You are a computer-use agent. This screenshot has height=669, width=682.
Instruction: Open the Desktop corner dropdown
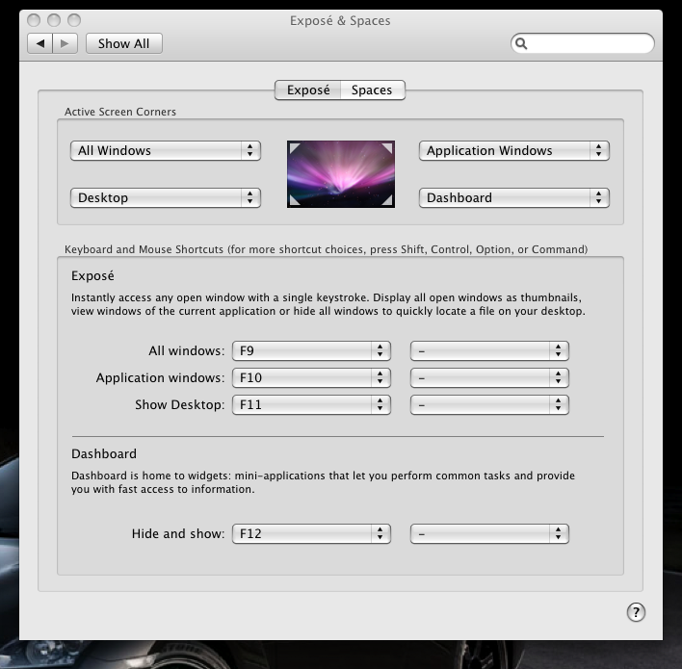[166, 197]
